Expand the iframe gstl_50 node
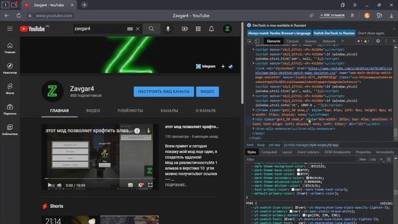The image size is (398, 224). [x=253, y=110]
